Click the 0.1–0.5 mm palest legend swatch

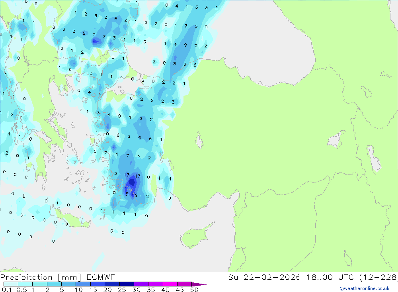11,284
